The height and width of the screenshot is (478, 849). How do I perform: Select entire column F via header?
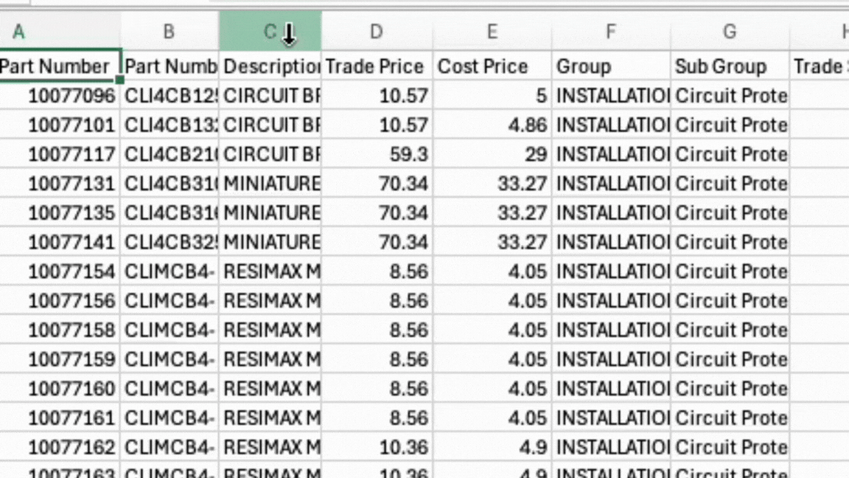point(610,32)
